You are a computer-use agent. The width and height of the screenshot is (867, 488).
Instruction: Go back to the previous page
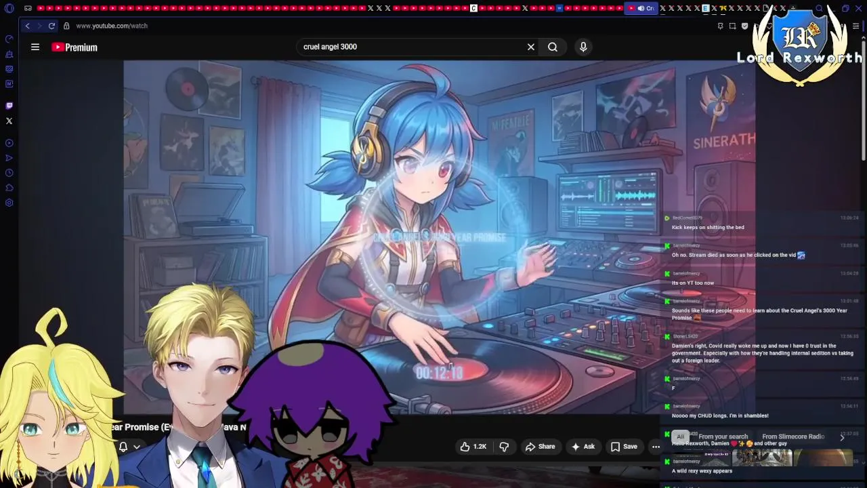(x=27, y=26)
